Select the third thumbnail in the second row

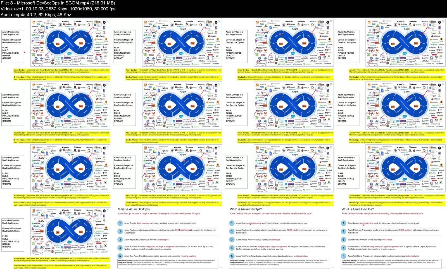coord(279,113)
